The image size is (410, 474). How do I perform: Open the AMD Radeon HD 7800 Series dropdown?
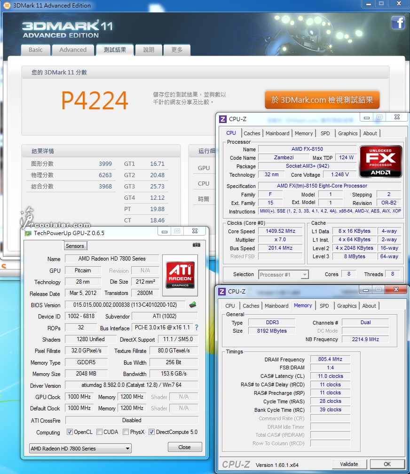pos(80,448)
